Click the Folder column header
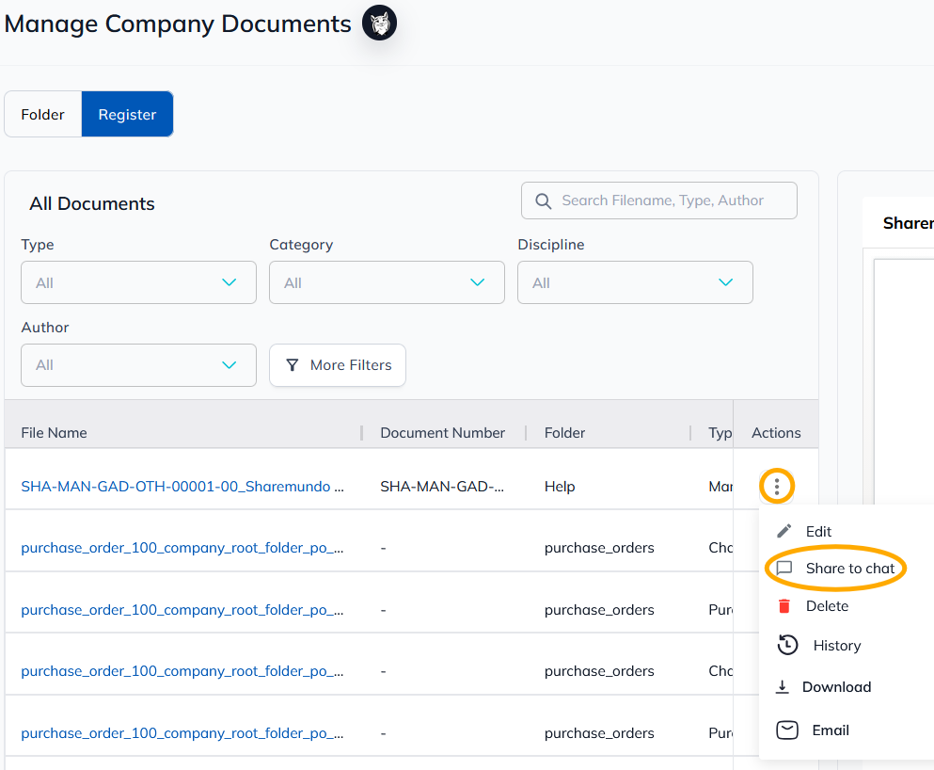This screenshot has width=934, height=770. pyautogui.click(x=564, y=433)
